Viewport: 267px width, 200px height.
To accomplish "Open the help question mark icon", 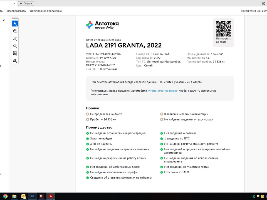I will pos(263,3).
